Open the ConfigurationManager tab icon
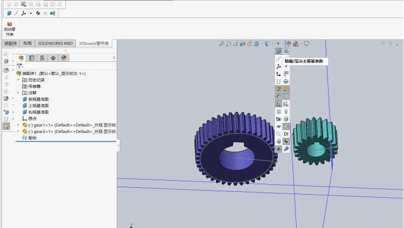 click(42, 58)
